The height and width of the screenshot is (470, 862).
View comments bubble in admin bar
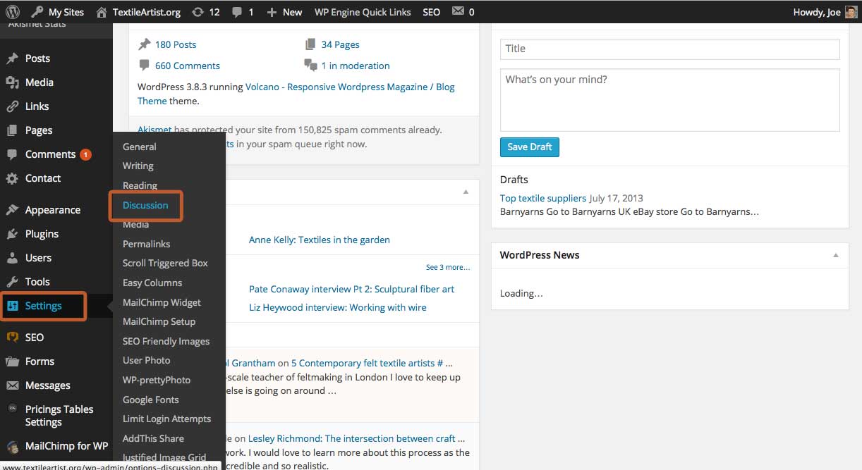click(x=237, y=12)
